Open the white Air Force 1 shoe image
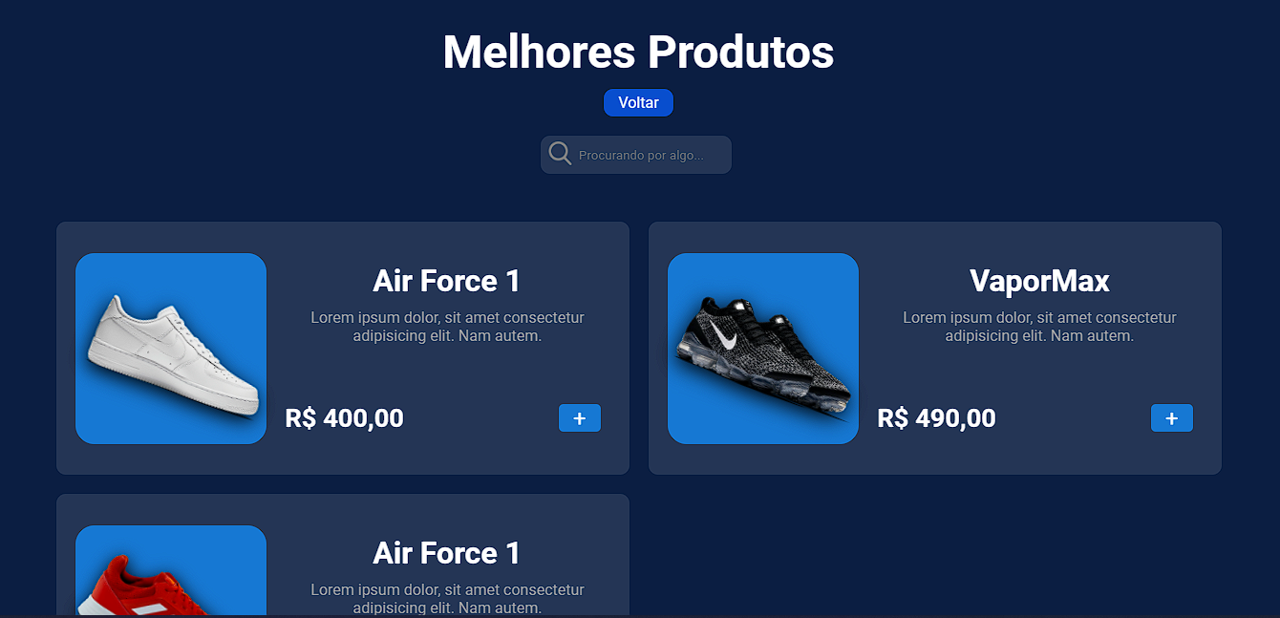The height and width of the screenshot is (618, 1280). pyautogui.click(x=171, y=349)
